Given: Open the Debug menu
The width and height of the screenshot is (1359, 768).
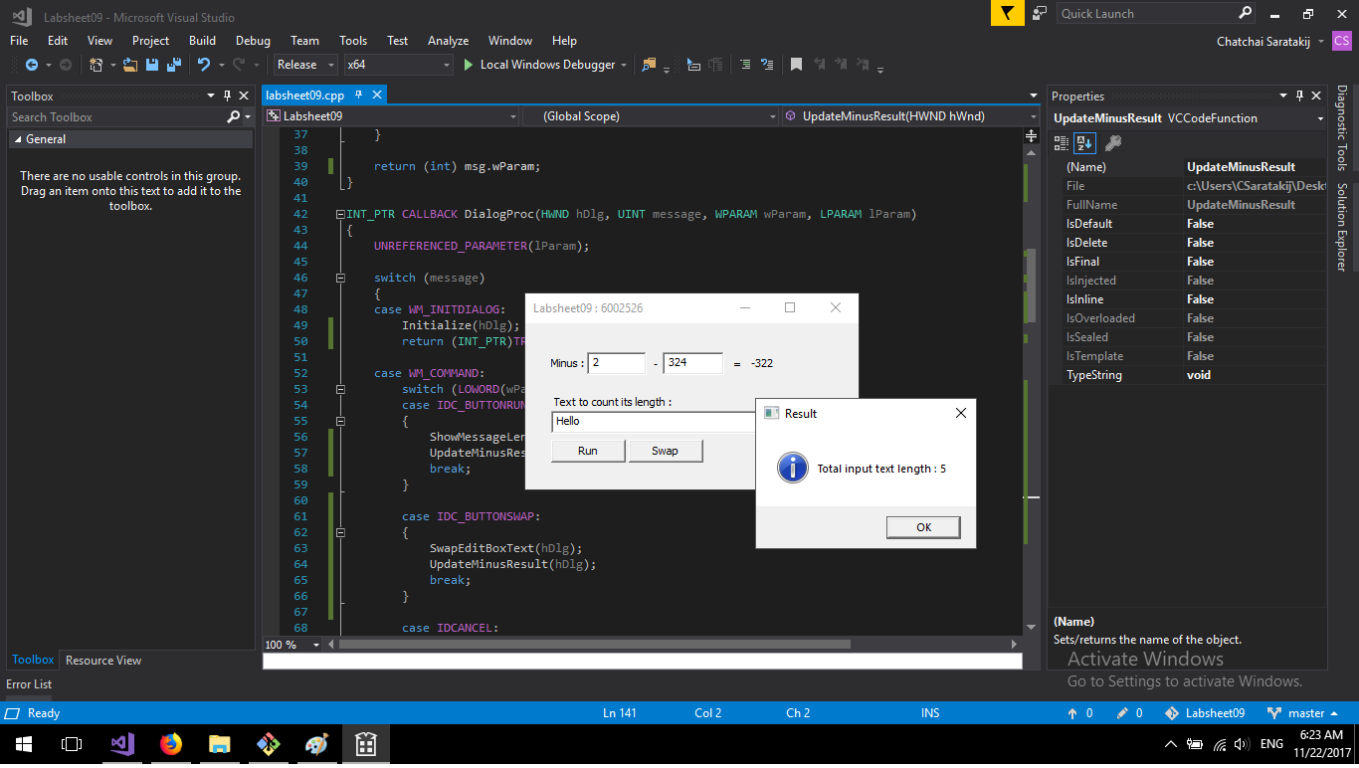Looking at the screenshot, I should click(x=253, y=41).
